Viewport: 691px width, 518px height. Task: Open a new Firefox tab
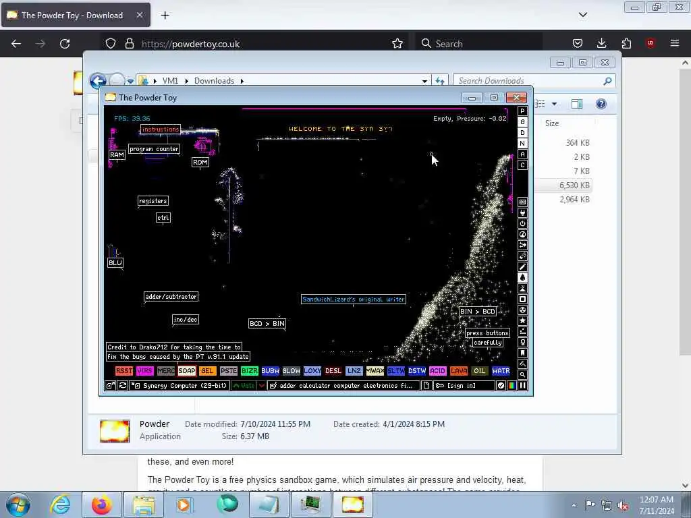click(165, 16)
